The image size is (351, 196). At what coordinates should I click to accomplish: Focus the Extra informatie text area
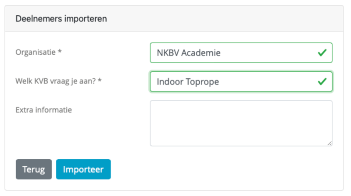coord(240,123)
